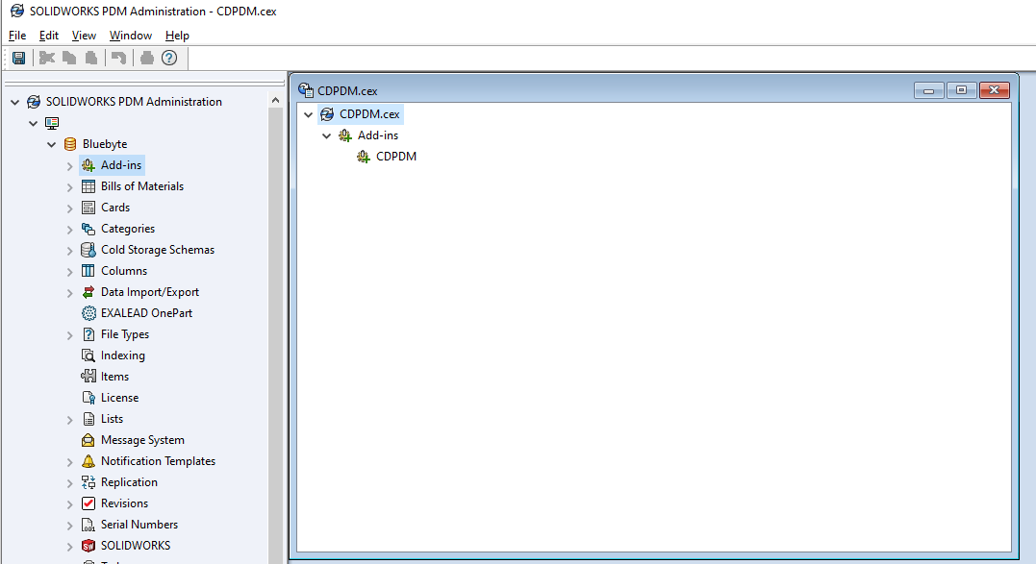Expand the Add-ins node under Bluebyte
Image resolution: width=1036 pixels, height=564 pixels.
point(69,166)
